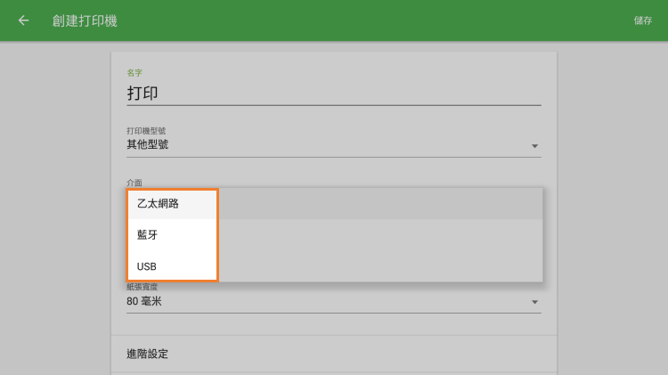Screen dimensions: 668x375
Task: Expand the 進階設定 advanced settings section
Action: [x=334, y=354]
